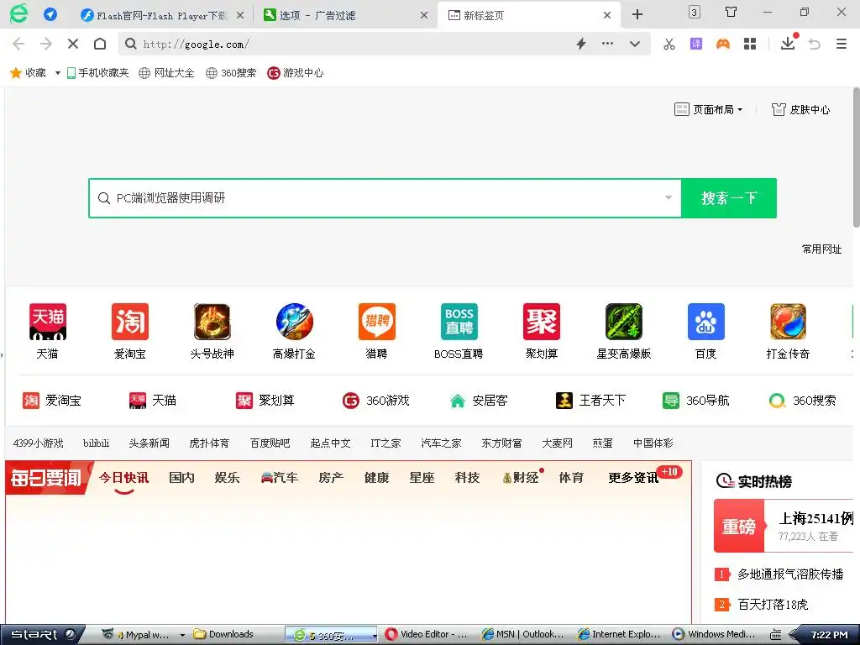Expand the search box suggestion arrow
This screenshot has height=645, width=860.
point(668,198)
